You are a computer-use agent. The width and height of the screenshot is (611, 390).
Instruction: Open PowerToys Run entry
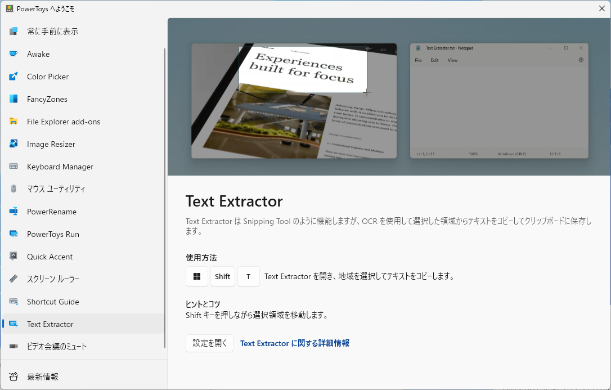(83, 234)
